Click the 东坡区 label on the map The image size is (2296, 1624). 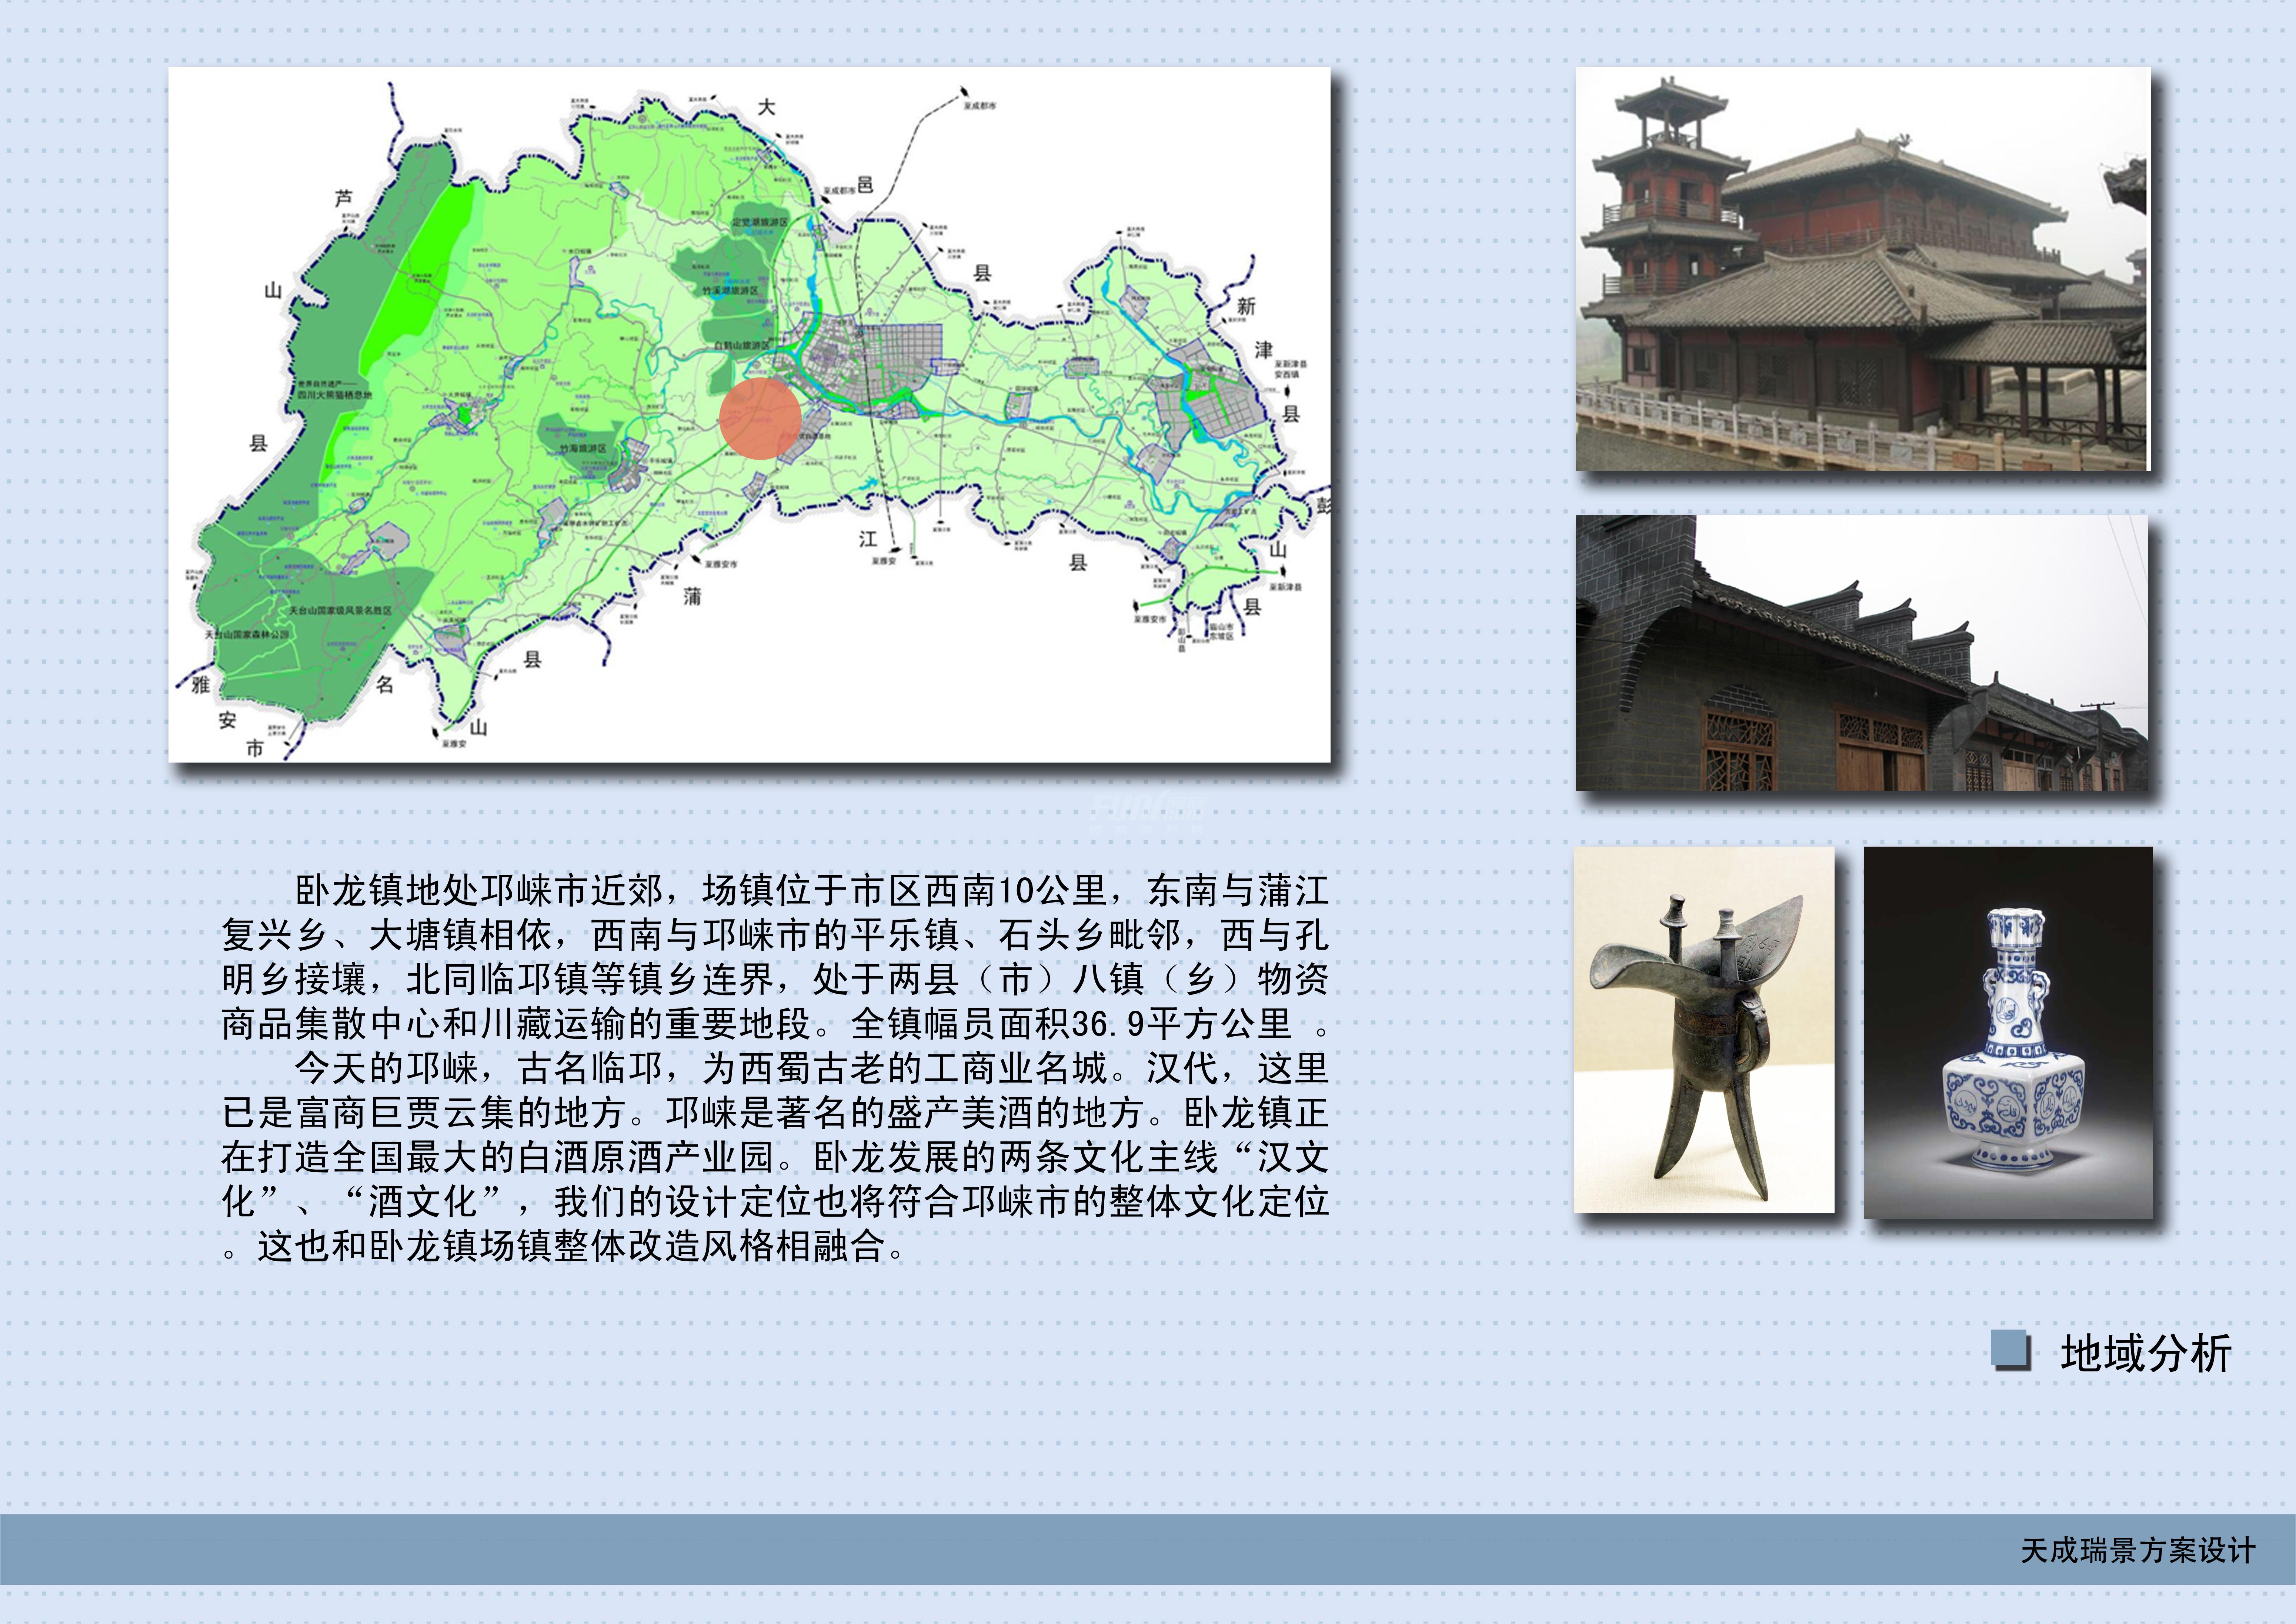pos(1222,636)
